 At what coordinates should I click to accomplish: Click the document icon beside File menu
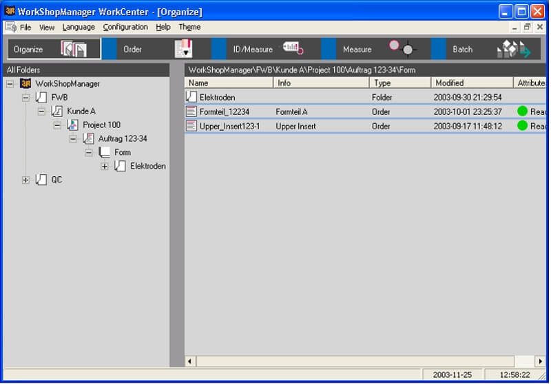click(10, 27)
